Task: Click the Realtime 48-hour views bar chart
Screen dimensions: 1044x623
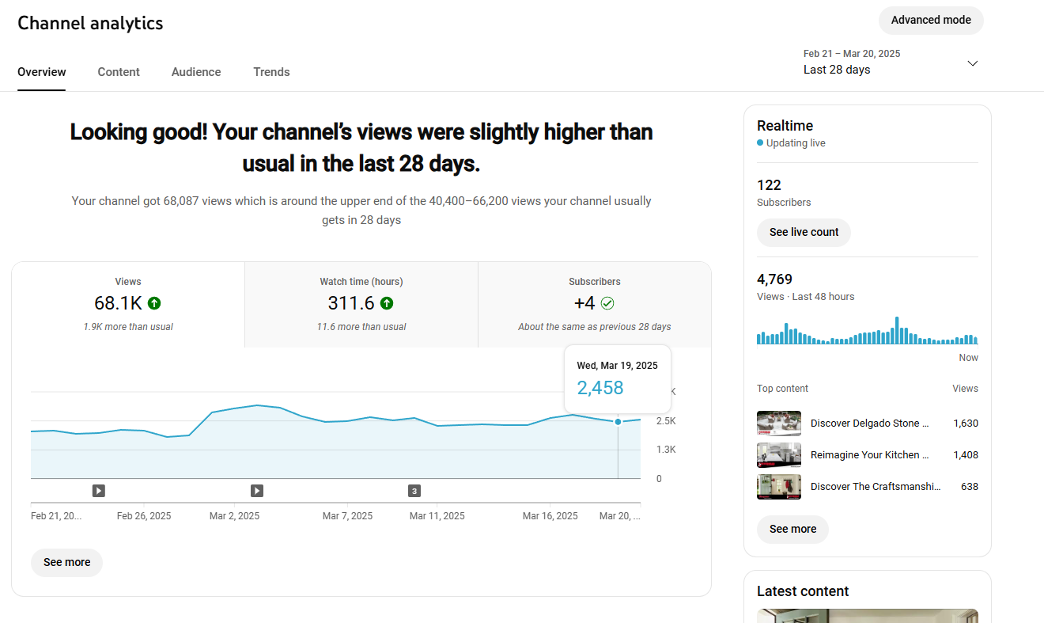Action: pyautogui.click(x=868, y=330)
